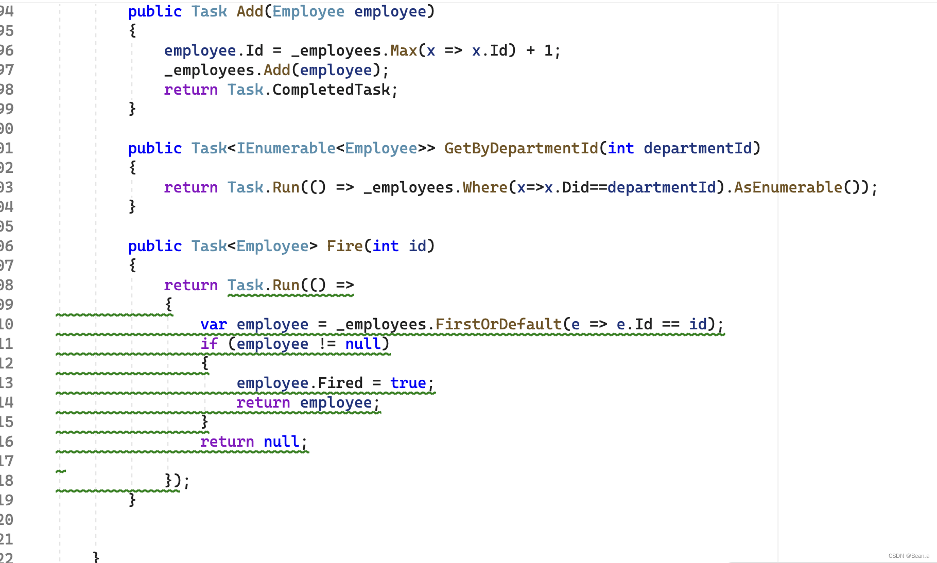Click _employees.Add(employee) line
This screenshot has height=563, width=937.
276,70
